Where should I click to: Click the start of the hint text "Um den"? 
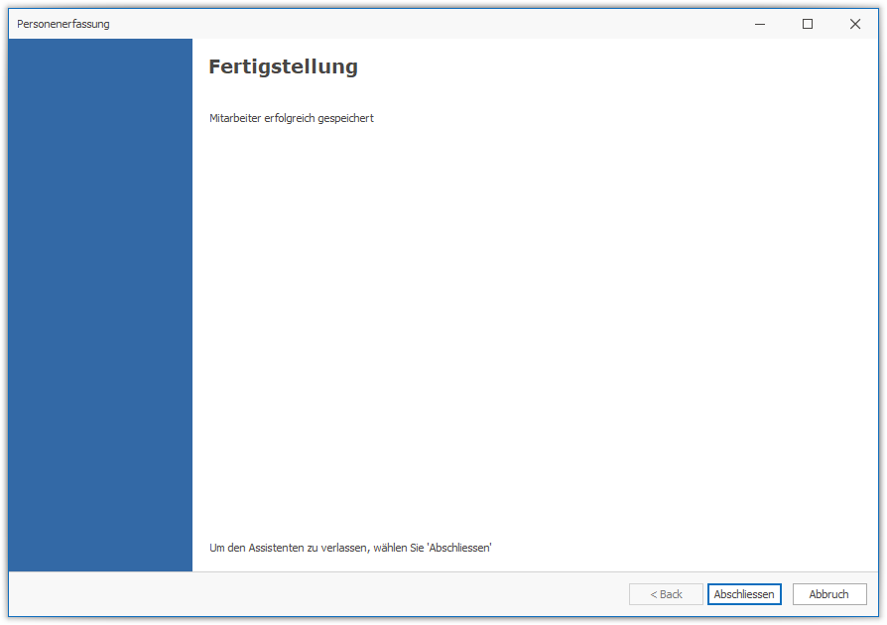tap(224, 548)
